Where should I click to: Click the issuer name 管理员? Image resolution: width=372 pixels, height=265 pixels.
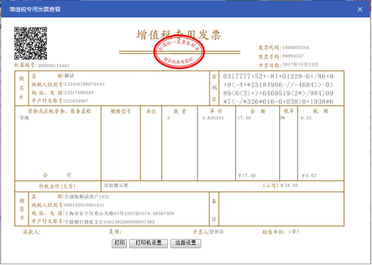(x=216, y=231)
